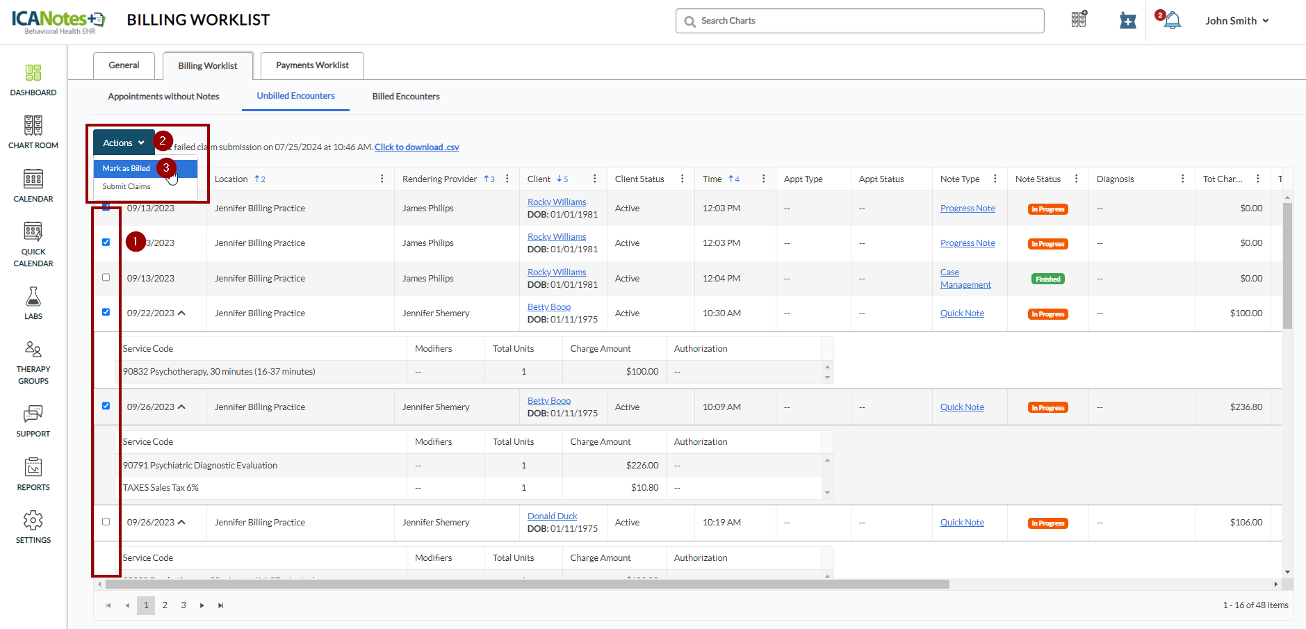Check the Case Management row checkbox
This screenshot has width=1306, height=629.
(x=106, y=277)
